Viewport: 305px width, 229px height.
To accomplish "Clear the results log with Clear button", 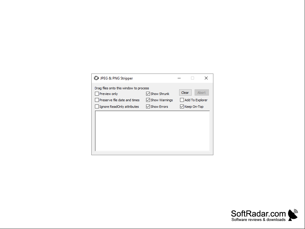I will [185, 93].
